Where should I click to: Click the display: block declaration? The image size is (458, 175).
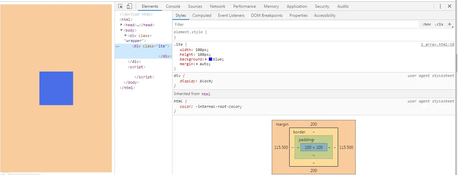point(196,81)
